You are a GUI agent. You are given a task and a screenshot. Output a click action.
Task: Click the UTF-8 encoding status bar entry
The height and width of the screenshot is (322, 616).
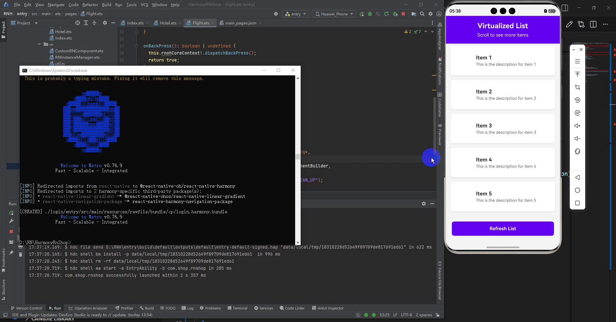pyautogui.click(x=406, y=315)
